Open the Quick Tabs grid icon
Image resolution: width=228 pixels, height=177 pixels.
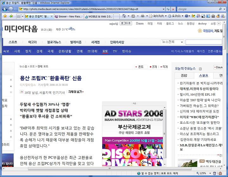click(19, 16)
